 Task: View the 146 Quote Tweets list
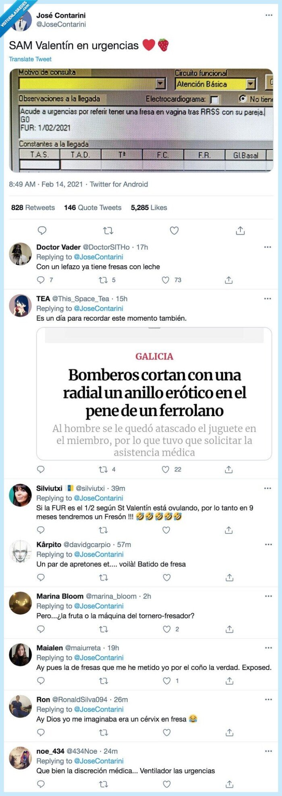point(93,208)
